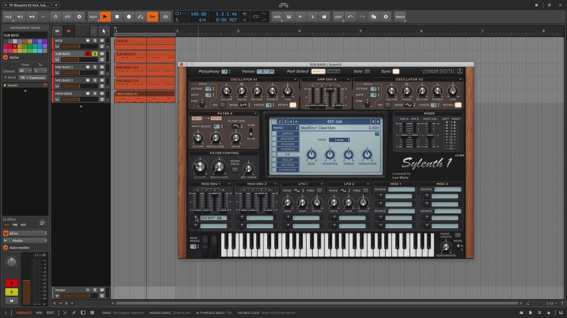Disarm record on SUB BASS track
Viewport: 567px width, 318px height.
tap(88, 54)
